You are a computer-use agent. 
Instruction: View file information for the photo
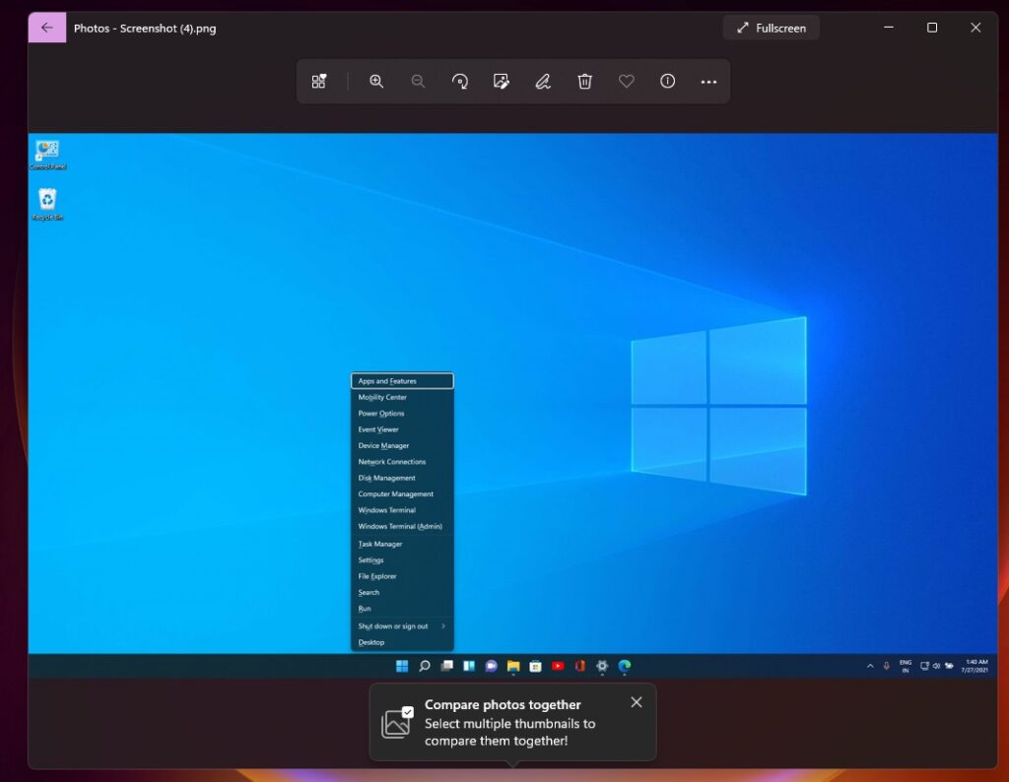tap(667, 81)
